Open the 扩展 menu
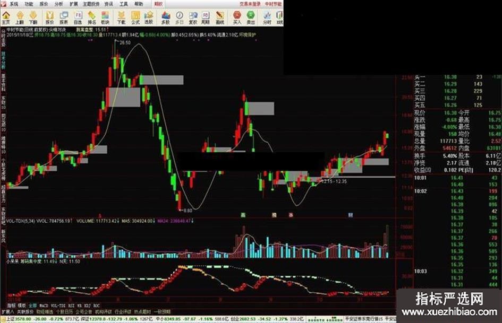The width and height of the screenshot is (502, 323). (74, 4)
